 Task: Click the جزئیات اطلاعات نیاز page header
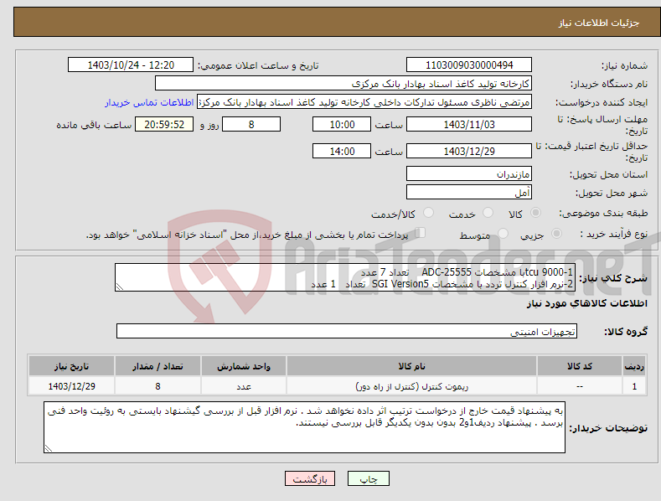pyautogui.click(x=599, y=23)
